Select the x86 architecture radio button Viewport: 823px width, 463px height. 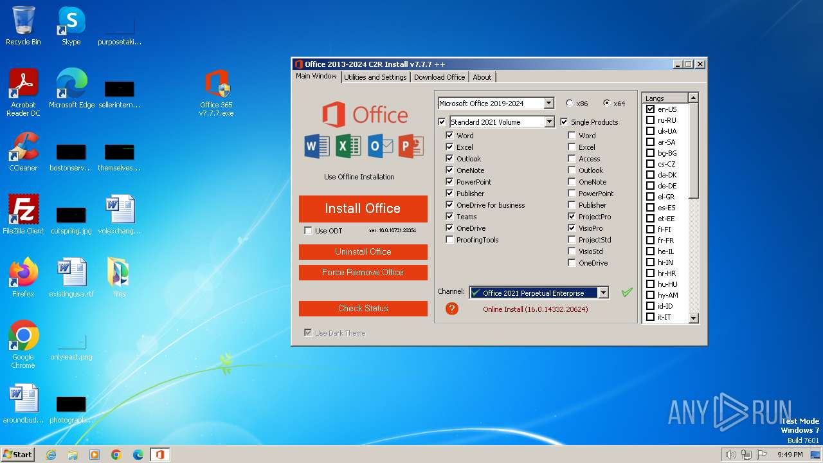point(570,103)
